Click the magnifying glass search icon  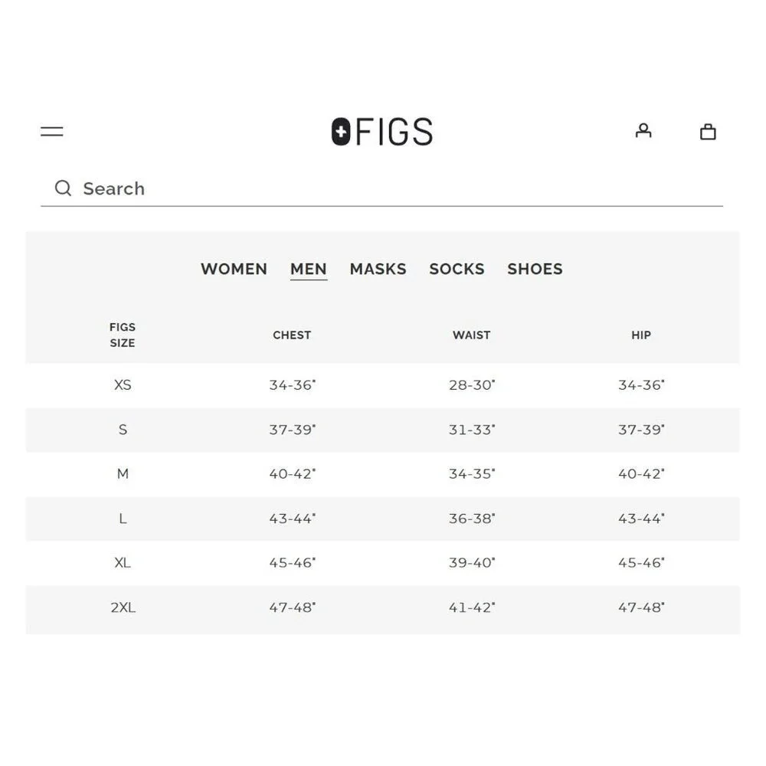(63, 188)
